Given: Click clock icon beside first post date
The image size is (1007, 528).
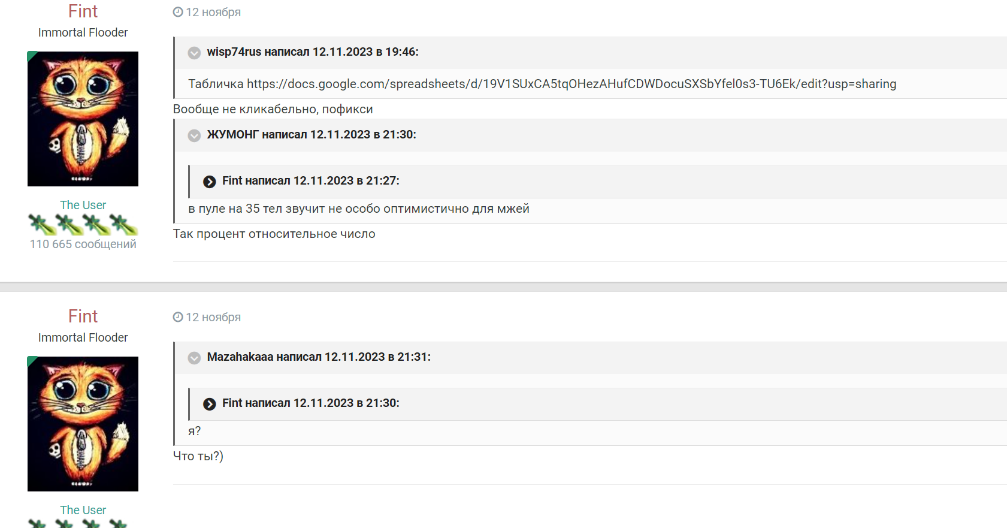Looking at the screenshot, I should 178,12.
